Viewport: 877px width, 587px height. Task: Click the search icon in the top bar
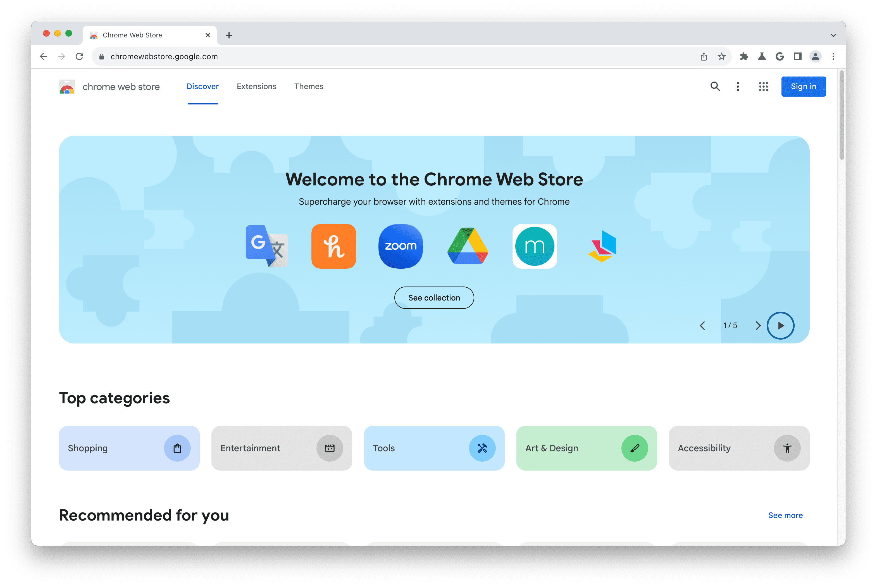[715, 86]
